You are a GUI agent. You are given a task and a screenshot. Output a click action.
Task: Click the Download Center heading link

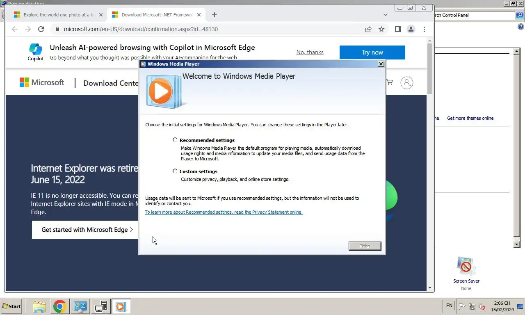pos(111,83)
